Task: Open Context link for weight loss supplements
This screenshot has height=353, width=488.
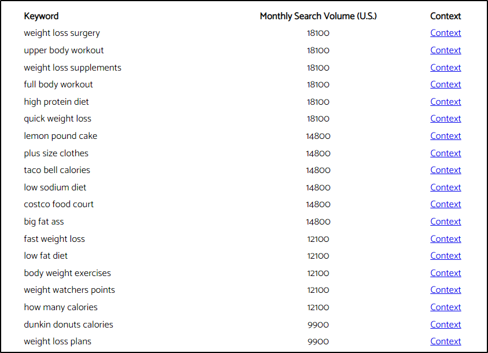Action: (x=445, y=68)
